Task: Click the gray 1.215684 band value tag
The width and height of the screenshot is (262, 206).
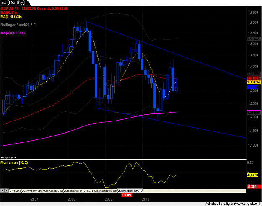Action: (x=254, y=113)
